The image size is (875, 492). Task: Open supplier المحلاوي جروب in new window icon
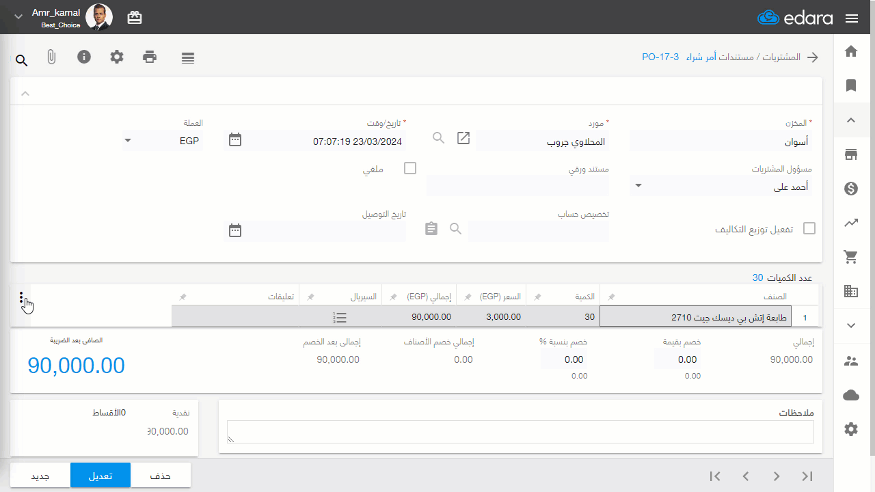463,138
